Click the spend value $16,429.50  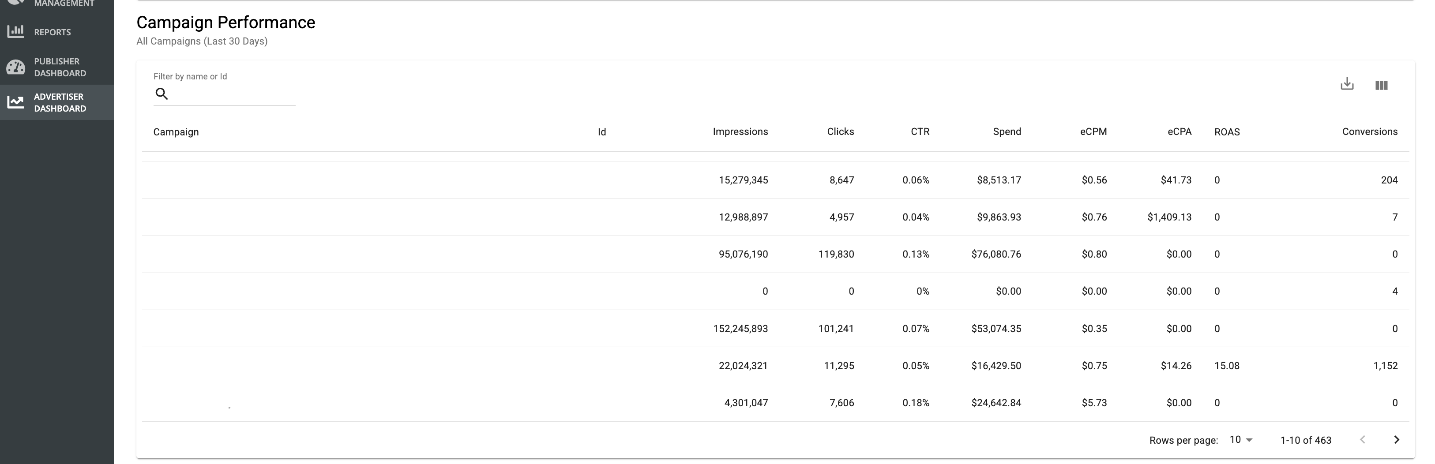(996, 366)
